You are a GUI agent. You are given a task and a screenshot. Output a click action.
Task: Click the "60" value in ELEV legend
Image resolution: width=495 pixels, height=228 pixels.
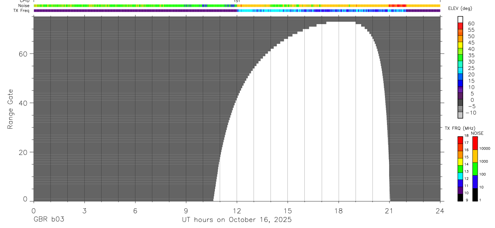tap(471, 24)
